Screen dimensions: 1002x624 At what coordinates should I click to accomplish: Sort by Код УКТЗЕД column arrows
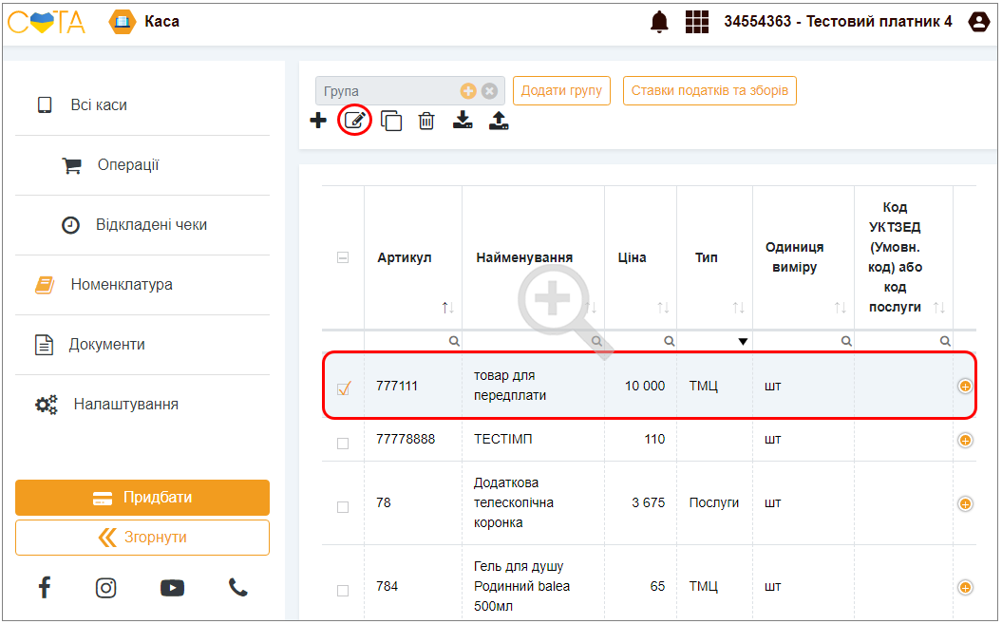938,308
